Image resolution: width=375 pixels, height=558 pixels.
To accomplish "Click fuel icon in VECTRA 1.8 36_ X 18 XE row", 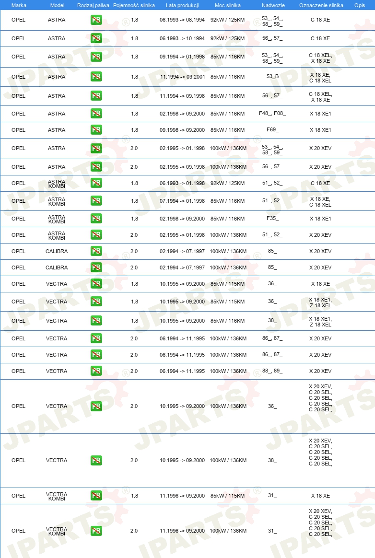I will (x=96, y=284).
